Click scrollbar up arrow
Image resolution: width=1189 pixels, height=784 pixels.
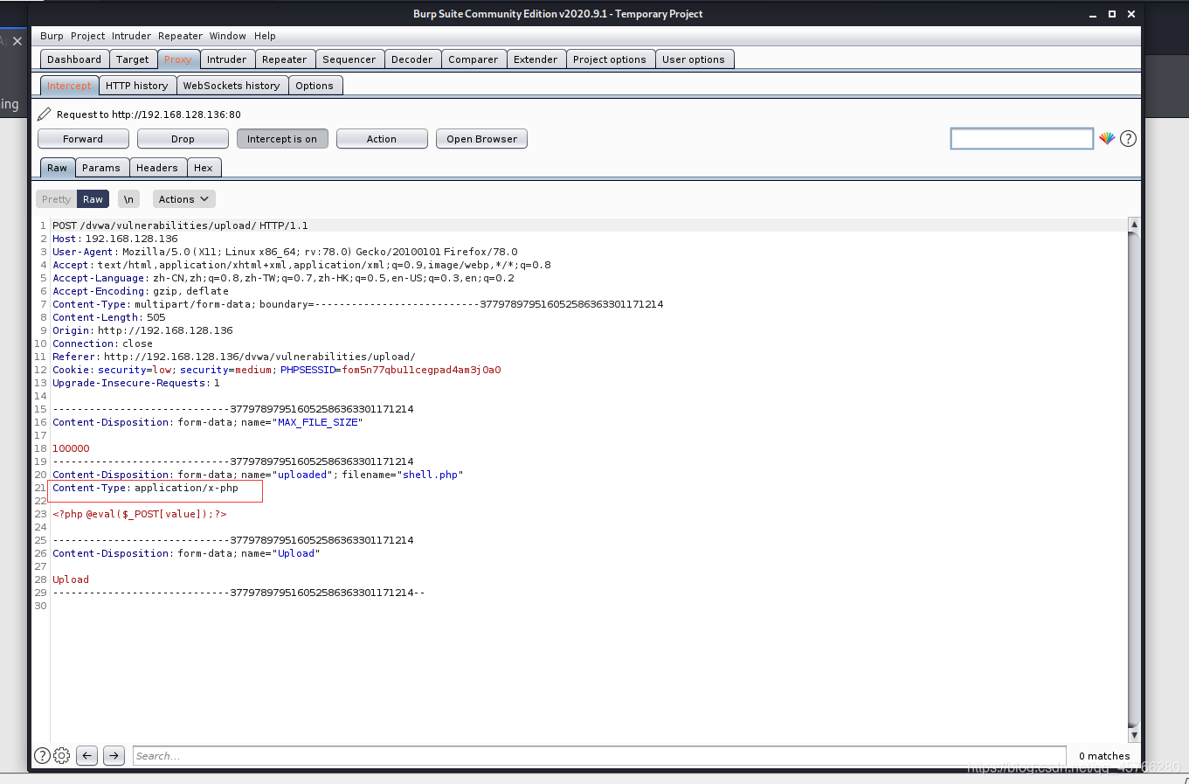point(1134,224)
